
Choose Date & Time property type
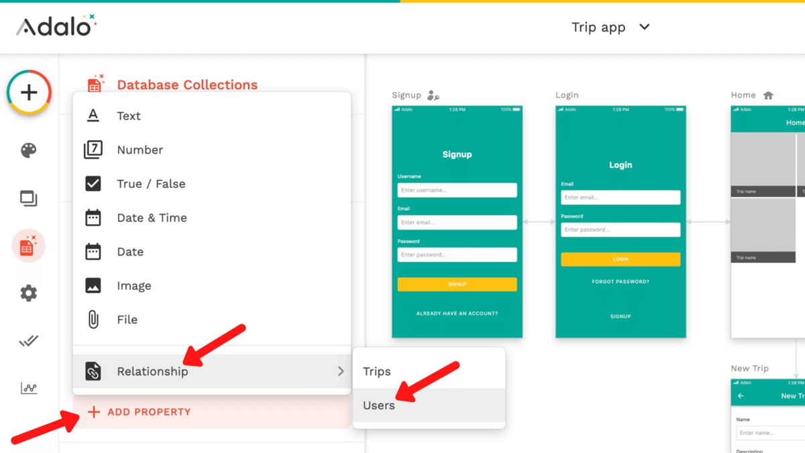212,217
